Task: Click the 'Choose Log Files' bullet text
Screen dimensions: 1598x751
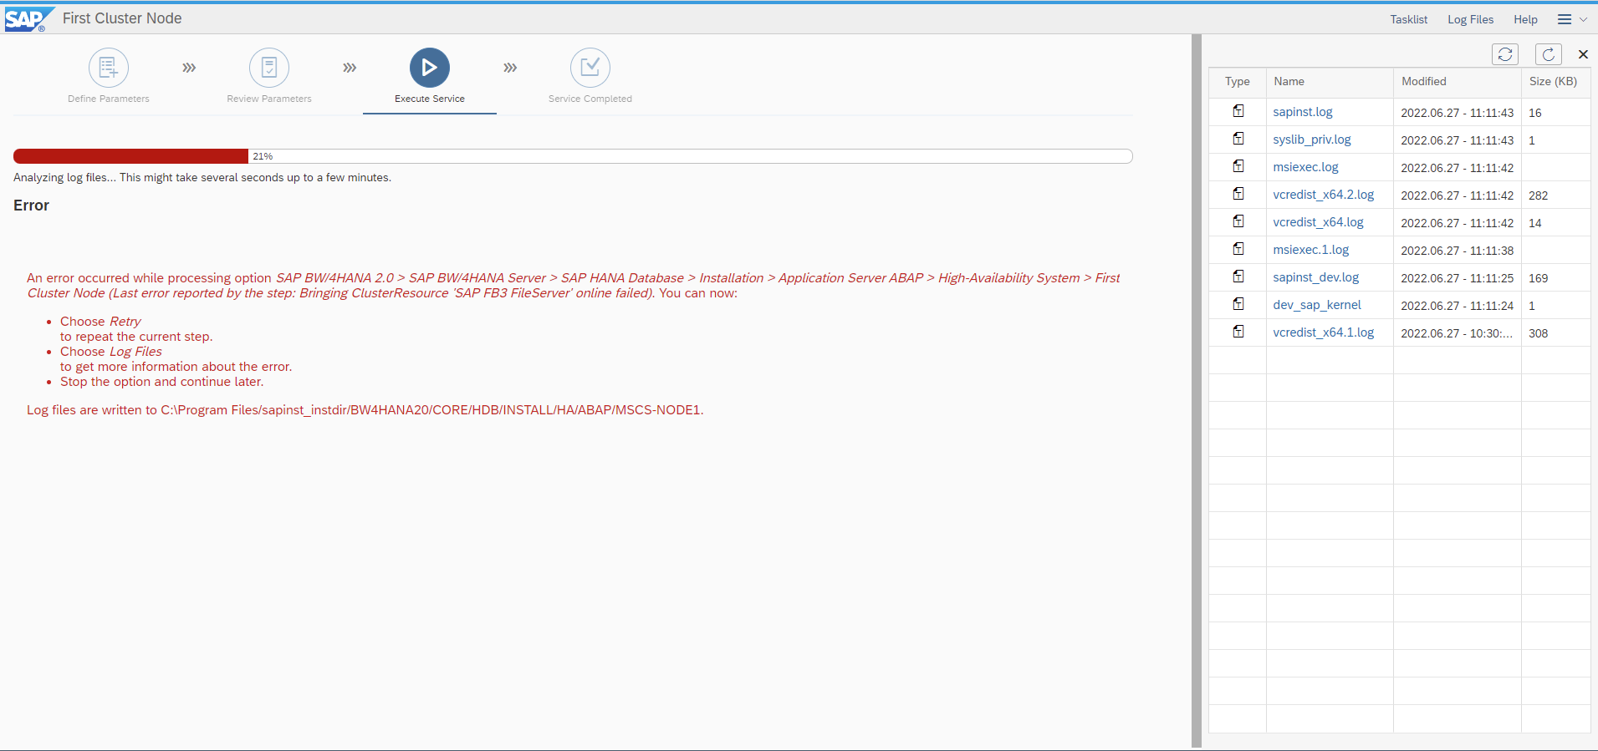Action: pyautogui.click(x=111, y=352)
